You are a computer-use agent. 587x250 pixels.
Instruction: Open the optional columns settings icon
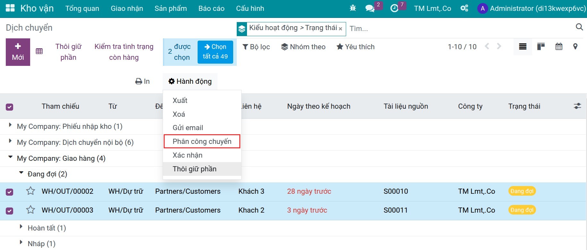click(x=577, y=106)
